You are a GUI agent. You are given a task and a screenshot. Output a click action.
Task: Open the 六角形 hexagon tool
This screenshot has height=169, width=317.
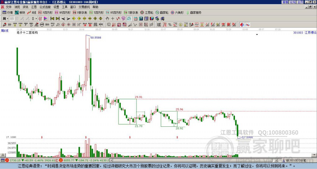click(x=177, y=12)
